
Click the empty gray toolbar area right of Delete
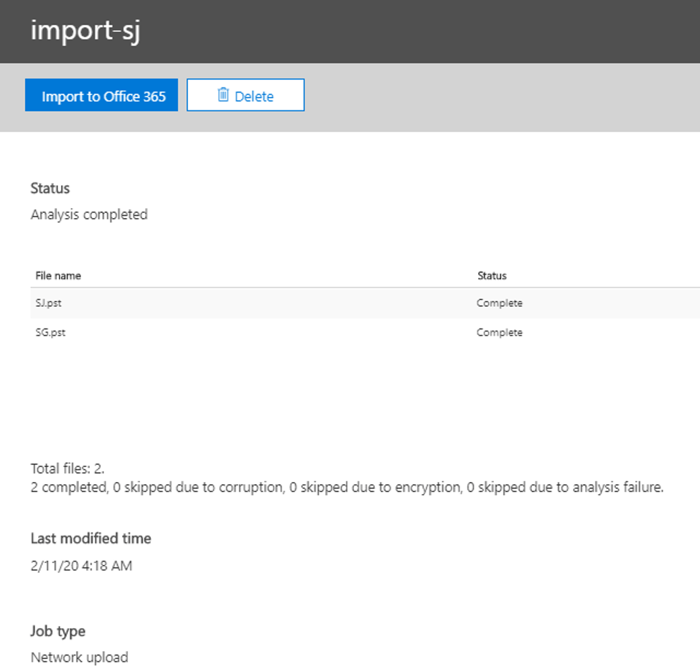pyautogui.click(x=503, y=97)
